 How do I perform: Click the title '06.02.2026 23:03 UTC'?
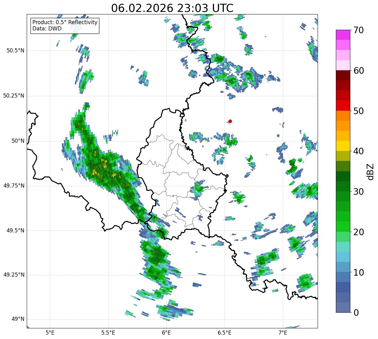click(x=172, y=8)
